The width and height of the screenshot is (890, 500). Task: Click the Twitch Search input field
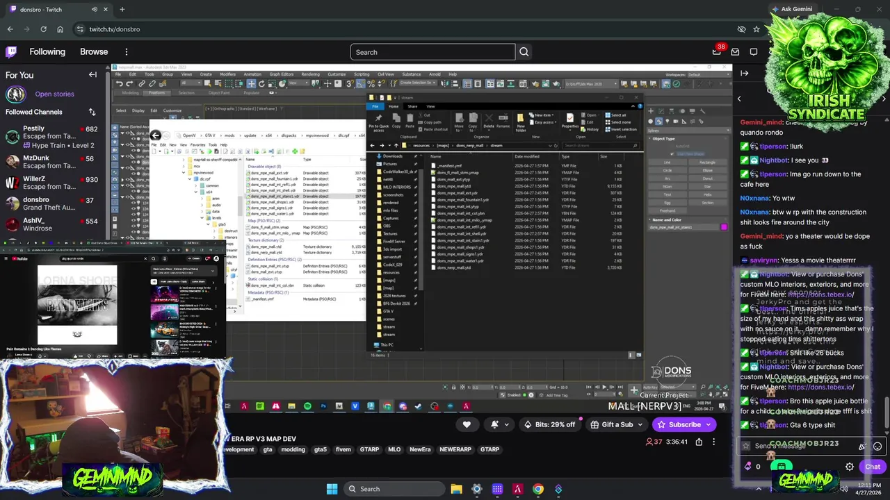pos(433,52)
